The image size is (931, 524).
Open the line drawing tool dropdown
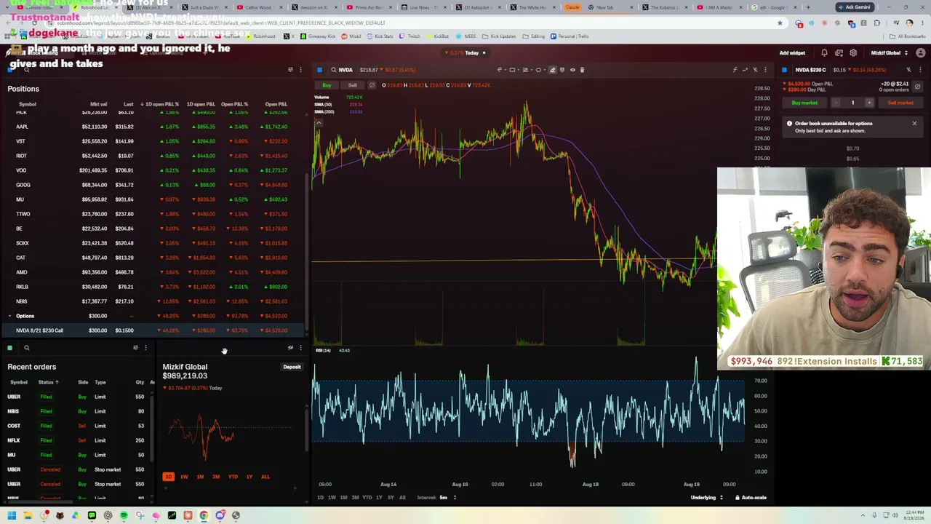(503, 70)
